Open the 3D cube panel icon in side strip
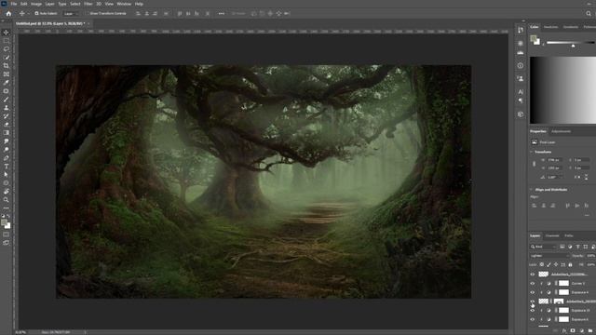The width and height of the screenshot is (596, 335). 521,114
